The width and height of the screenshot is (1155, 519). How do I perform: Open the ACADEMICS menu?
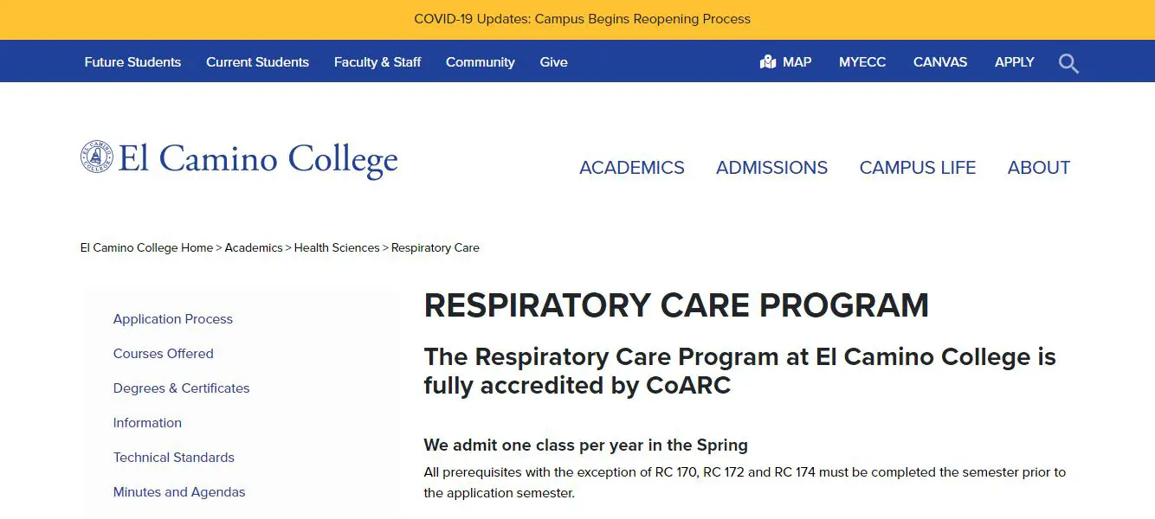click(x=631, y=168)
